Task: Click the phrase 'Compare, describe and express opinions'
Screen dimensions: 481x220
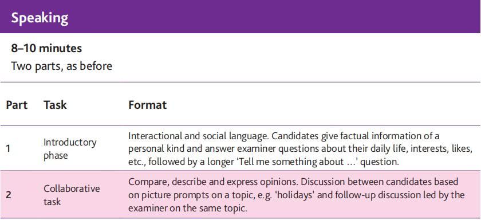Action: 211,182
